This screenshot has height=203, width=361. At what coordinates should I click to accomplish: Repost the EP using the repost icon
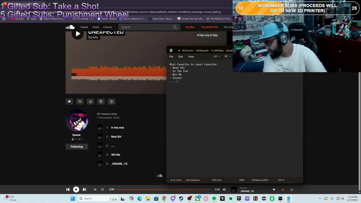coord(80,101)
